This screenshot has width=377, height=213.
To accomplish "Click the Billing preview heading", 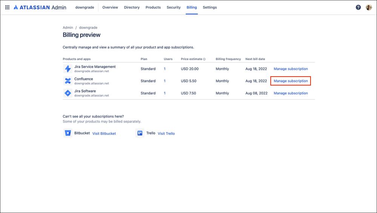I will [82, 35].
